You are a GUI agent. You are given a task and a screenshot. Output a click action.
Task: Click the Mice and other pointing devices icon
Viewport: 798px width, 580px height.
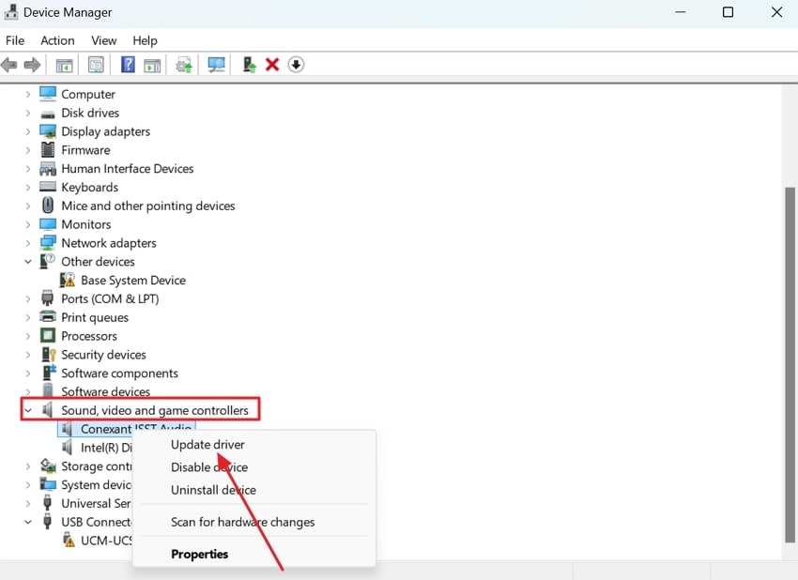(48, 205)
